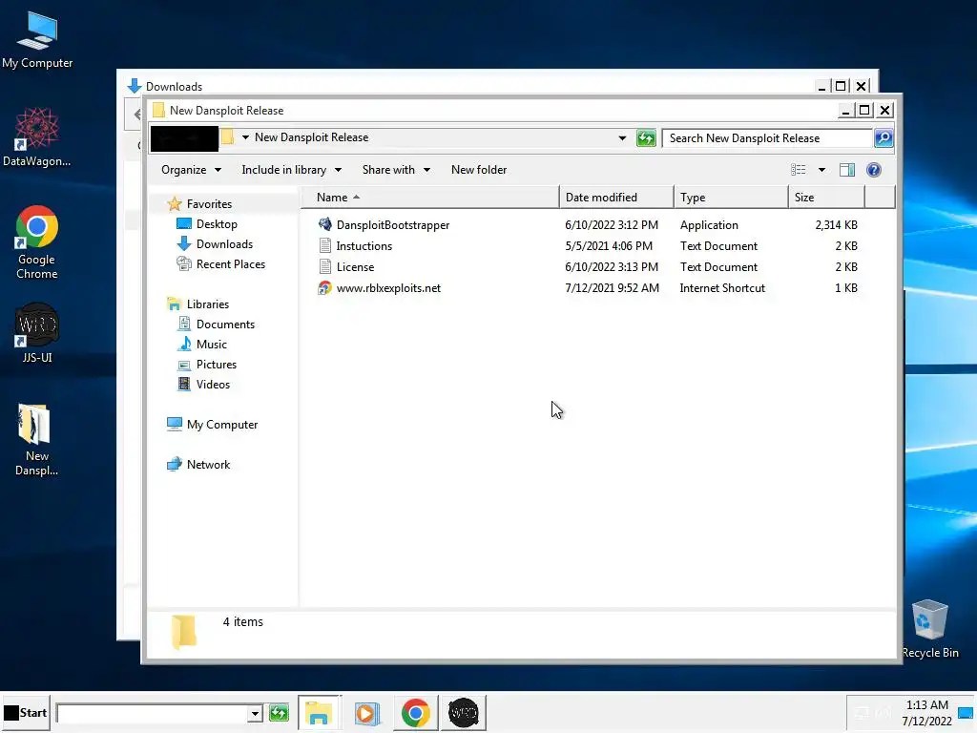Expand address bar history dropdown

[x=622, y=137]
